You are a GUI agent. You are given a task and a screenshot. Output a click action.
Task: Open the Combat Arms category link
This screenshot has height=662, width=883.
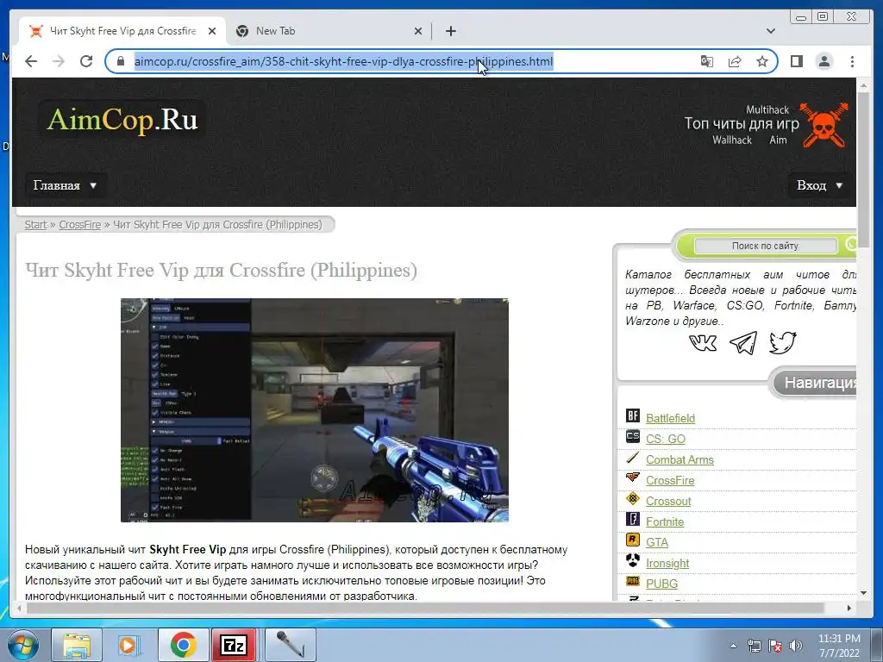coord(679,460)
